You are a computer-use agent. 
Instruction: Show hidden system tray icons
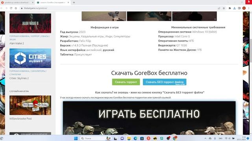(x=206, y=138)
